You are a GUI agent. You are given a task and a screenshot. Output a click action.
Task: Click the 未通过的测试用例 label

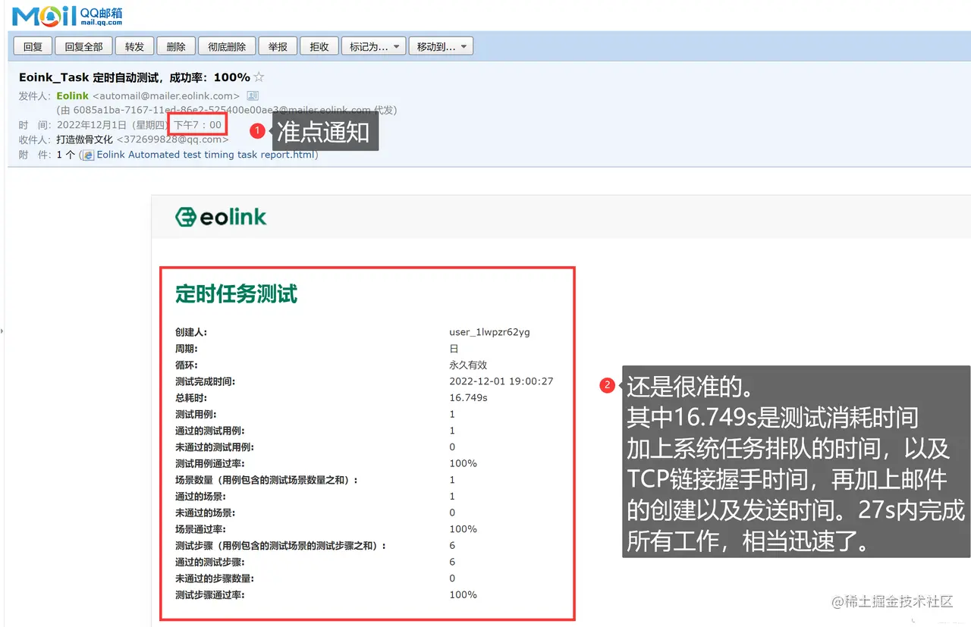[x=215, y=447]
